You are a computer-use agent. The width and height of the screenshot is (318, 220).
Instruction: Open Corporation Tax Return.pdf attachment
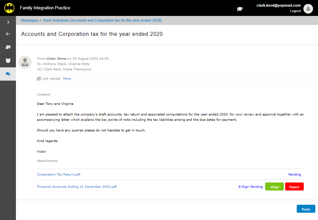(x=59, y=175)
